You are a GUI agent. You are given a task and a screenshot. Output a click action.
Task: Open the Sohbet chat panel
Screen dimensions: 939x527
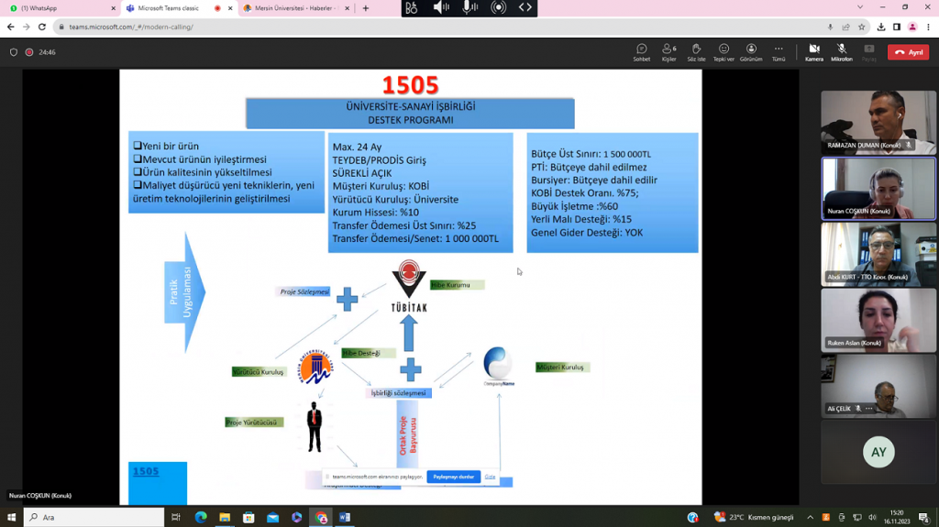pyautogui.click(x=641, y=52)
